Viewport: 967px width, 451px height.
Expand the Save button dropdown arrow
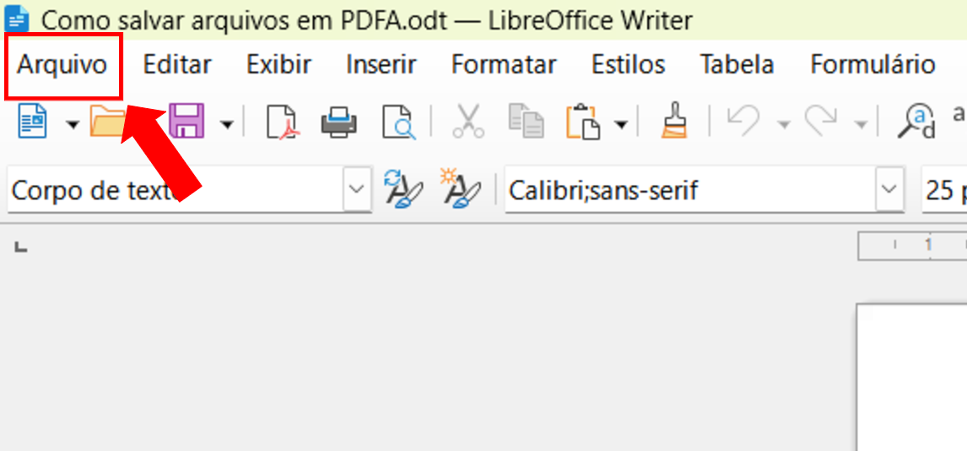point(227,125)
